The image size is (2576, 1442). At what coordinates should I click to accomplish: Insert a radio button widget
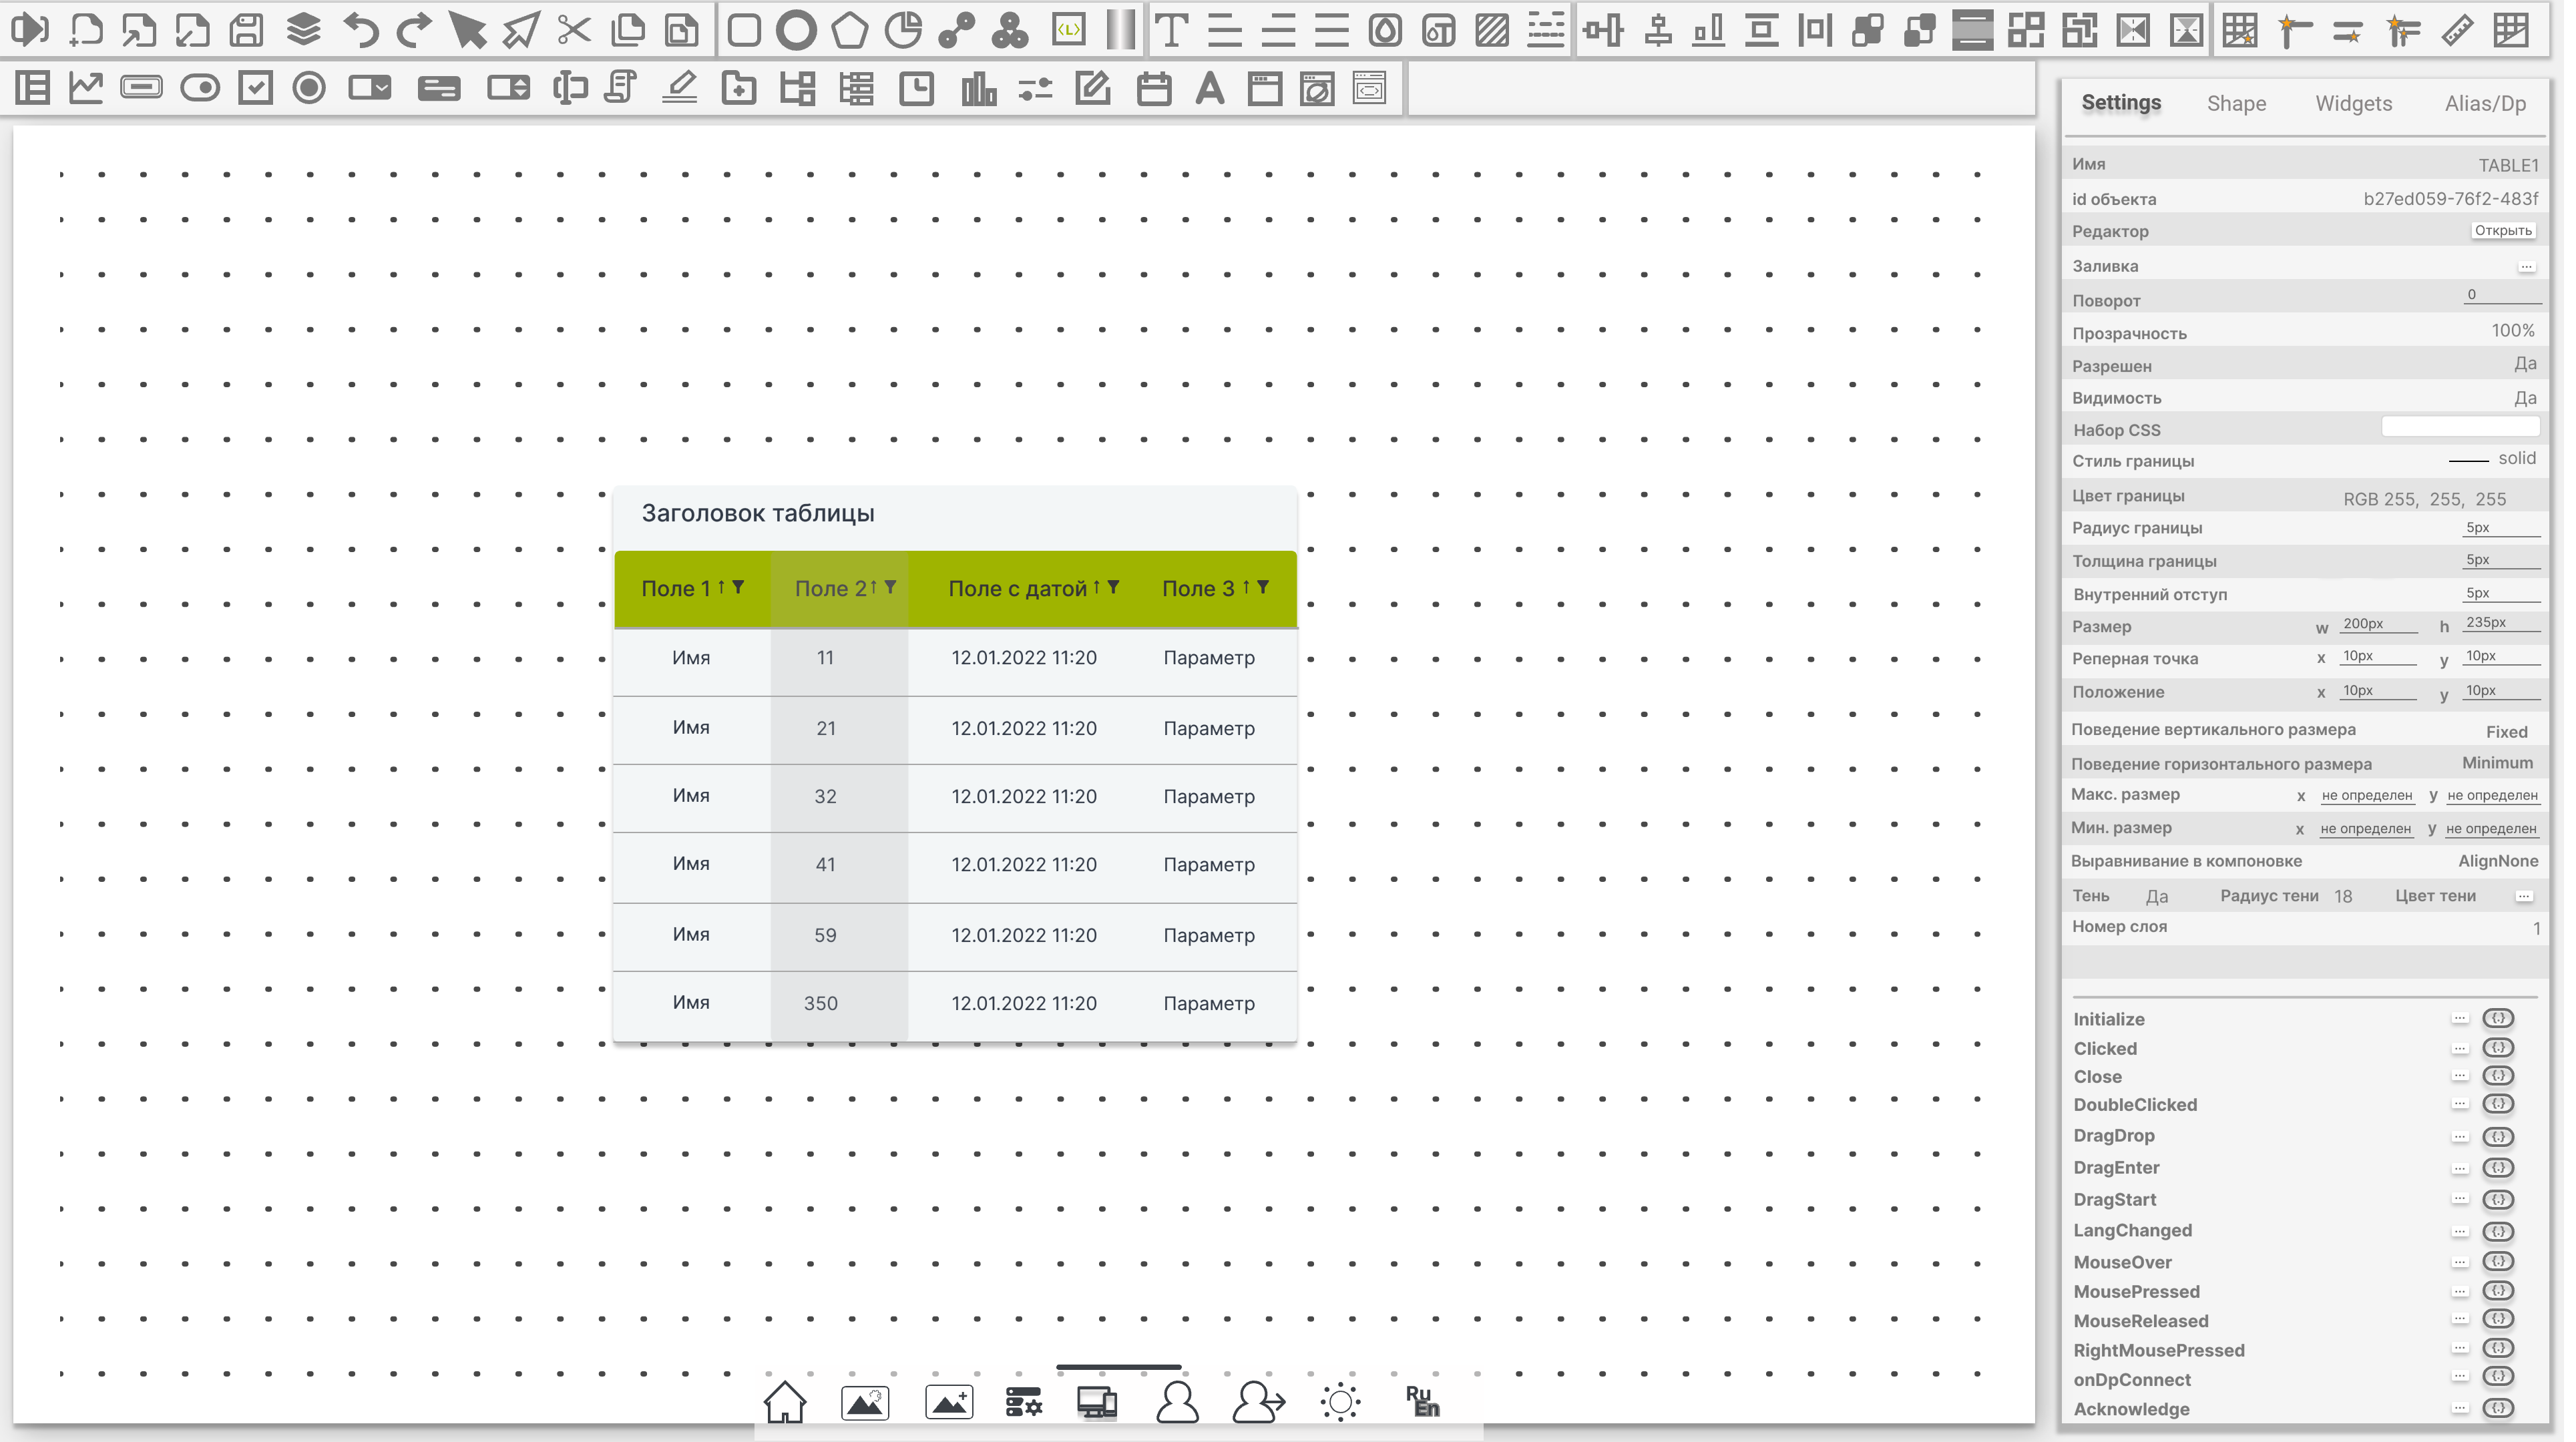pyautogui.click(x=309, y=88)
